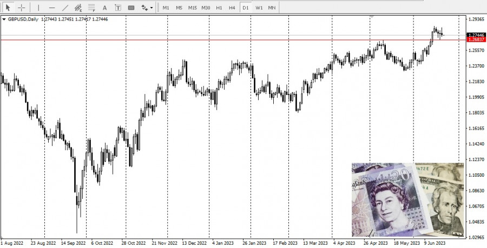Expand the GBPUSD chart title triangle
Viewport: 487px width, 248px height.
tap(4, 19)
